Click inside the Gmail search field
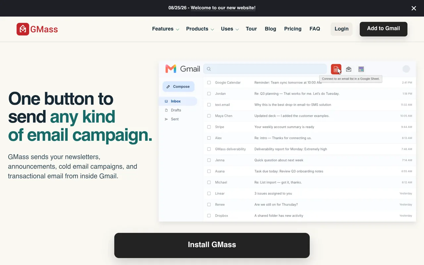This screenshot has width=424, height=265. coord(265,69)
